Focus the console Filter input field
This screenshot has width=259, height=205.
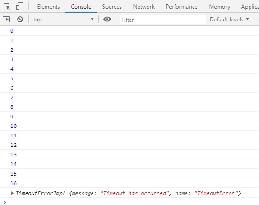pyautogui.click(x=163, y=20)
